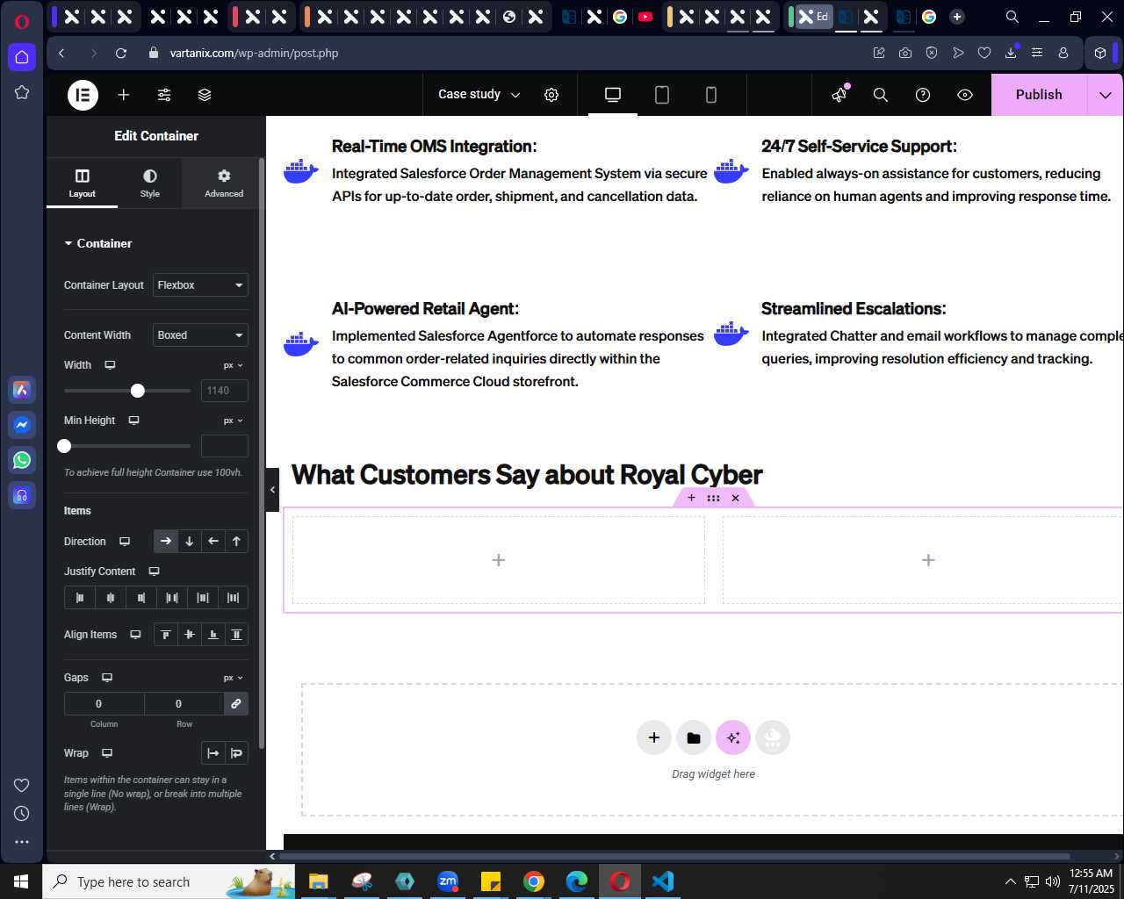The width and height of the screenshot is (1124, 899).
Task: Add new container plus circle button
Action: point(654,737)
